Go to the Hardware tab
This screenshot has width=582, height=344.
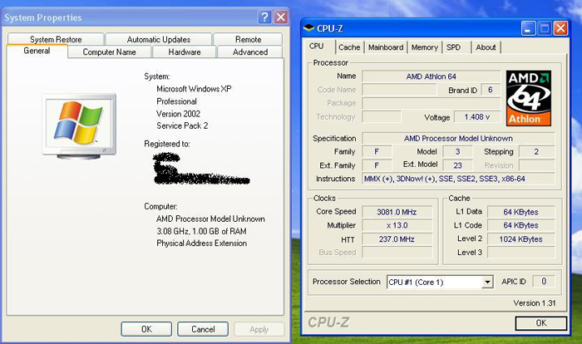[185, 52]
